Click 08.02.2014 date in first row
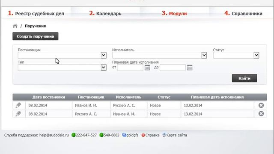 (x=38, y=106)
